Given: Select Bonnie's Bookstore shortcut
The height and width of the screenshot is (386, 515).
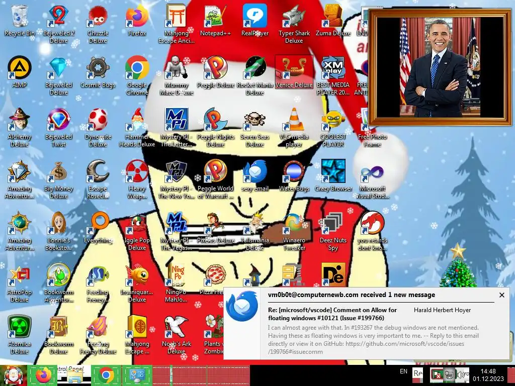Looking at the screenshot, I should point(58,231).
